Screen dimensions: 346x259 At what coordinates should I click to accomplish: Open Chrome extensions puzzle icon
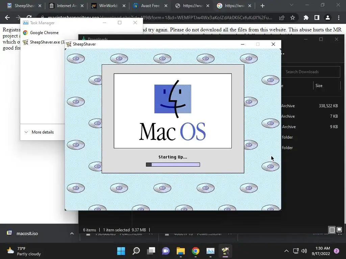(306, 18)
